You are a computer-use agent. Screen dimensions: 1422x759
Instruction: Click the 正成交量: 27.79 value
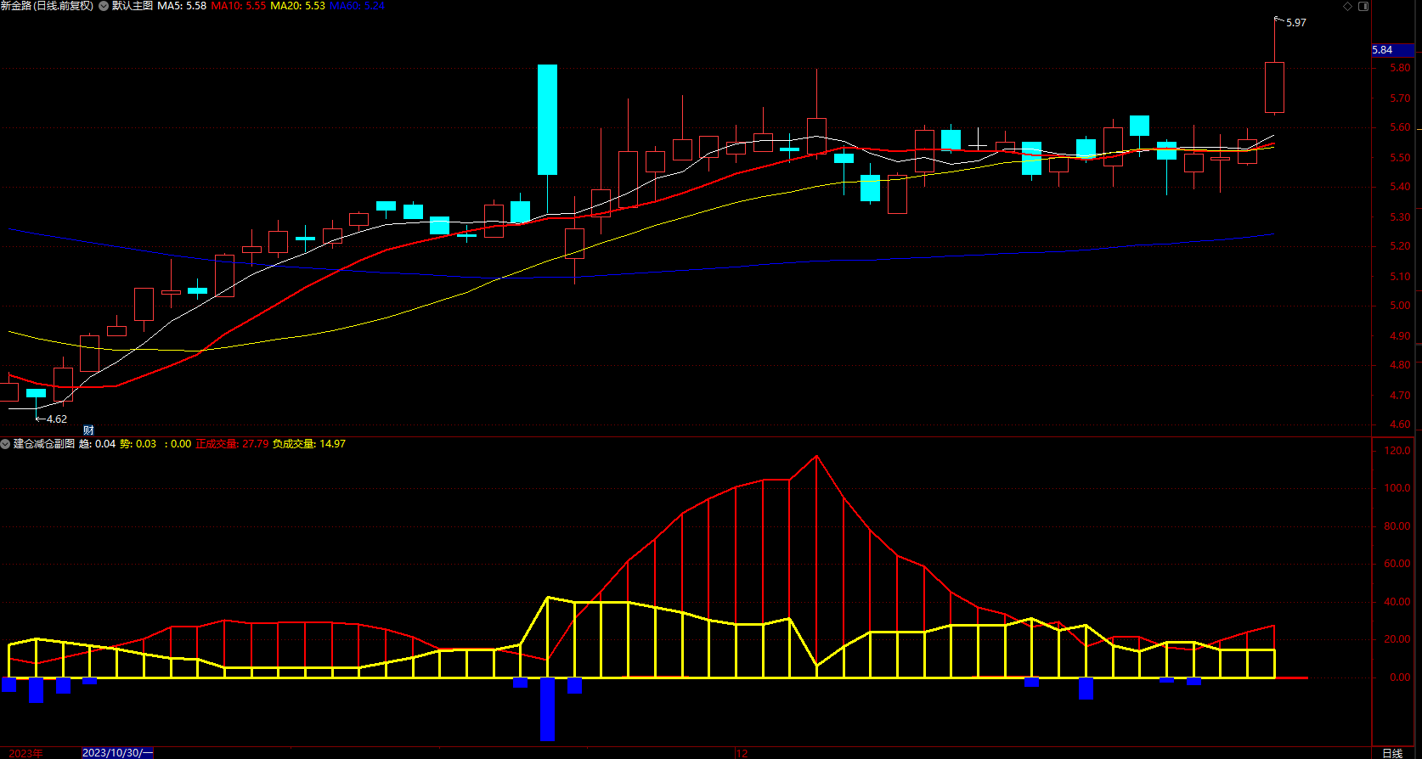point(232,444)
